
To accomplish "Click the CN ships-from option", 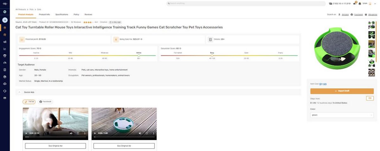I will (x=370, y=98).
